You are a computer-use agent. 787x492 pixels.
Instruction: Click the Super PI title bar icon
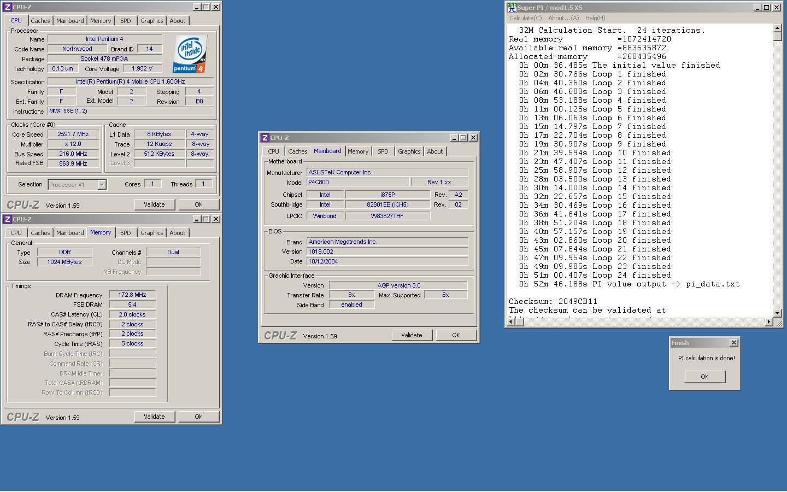[512, 7]
